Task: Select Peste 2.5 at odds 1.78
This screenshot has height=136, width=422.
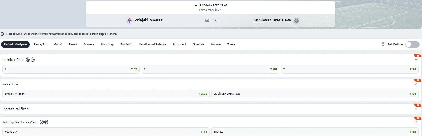Action: tap(106, 132)
